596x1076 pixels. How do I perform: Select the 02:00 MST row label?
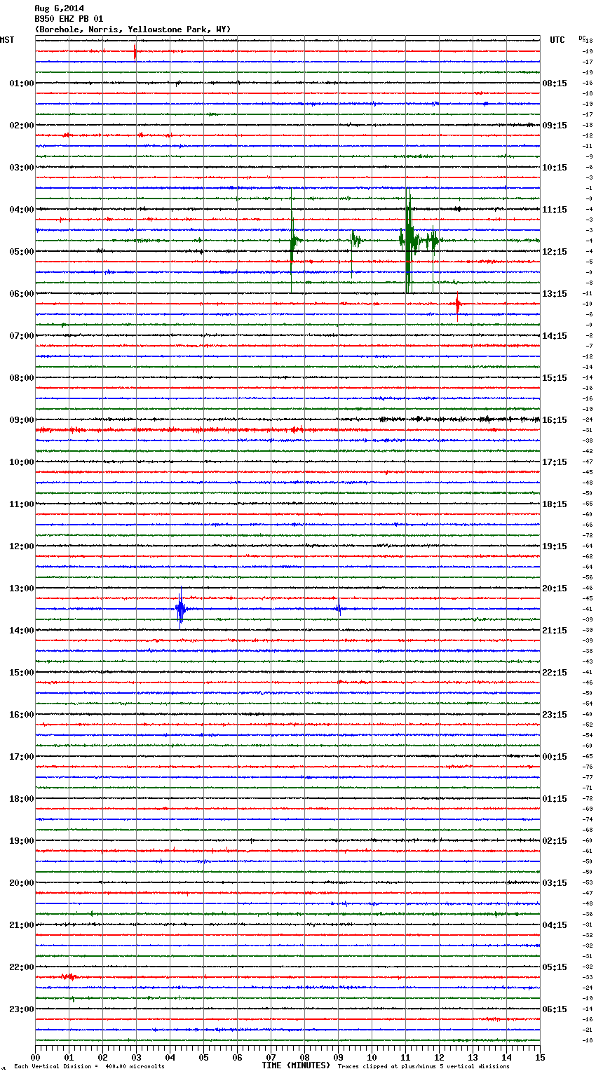21,126
